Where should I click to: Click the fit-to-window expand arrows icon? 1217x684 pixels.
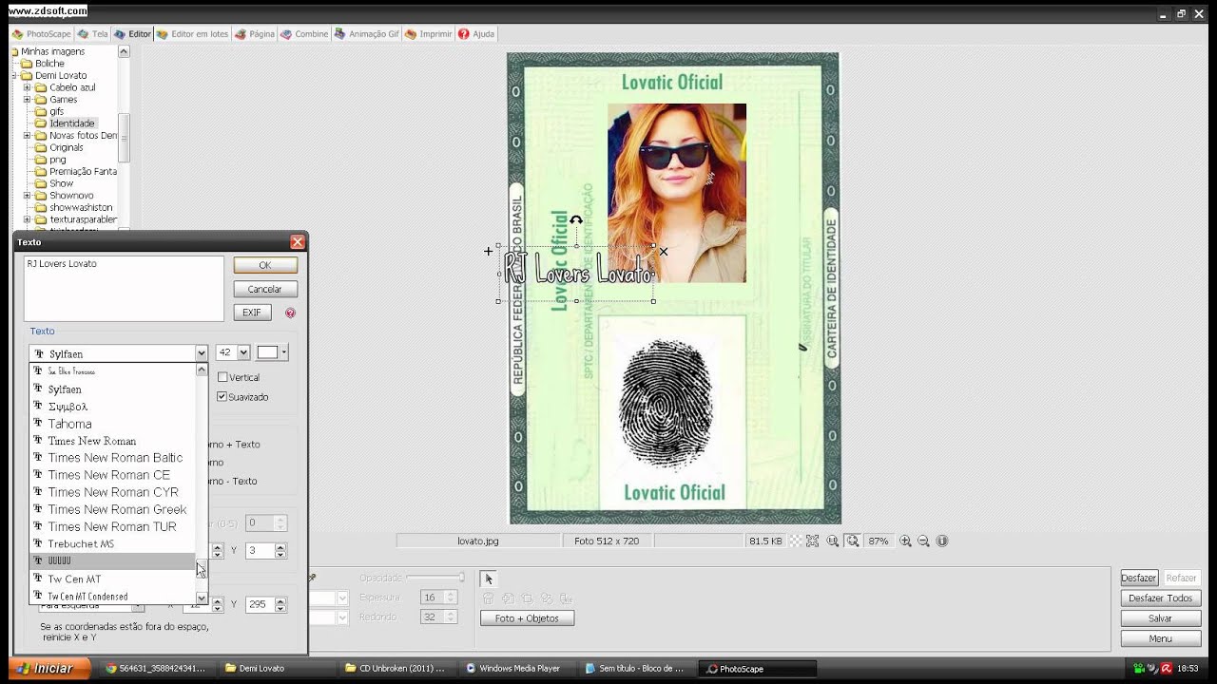point(813,541)
